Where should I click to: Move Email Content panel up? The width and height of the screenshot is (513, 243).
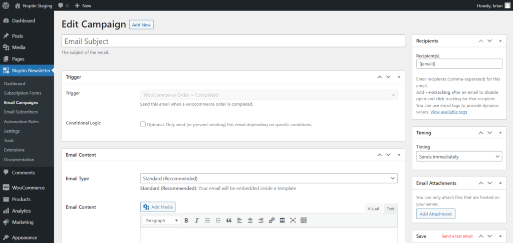click(380, 155)
